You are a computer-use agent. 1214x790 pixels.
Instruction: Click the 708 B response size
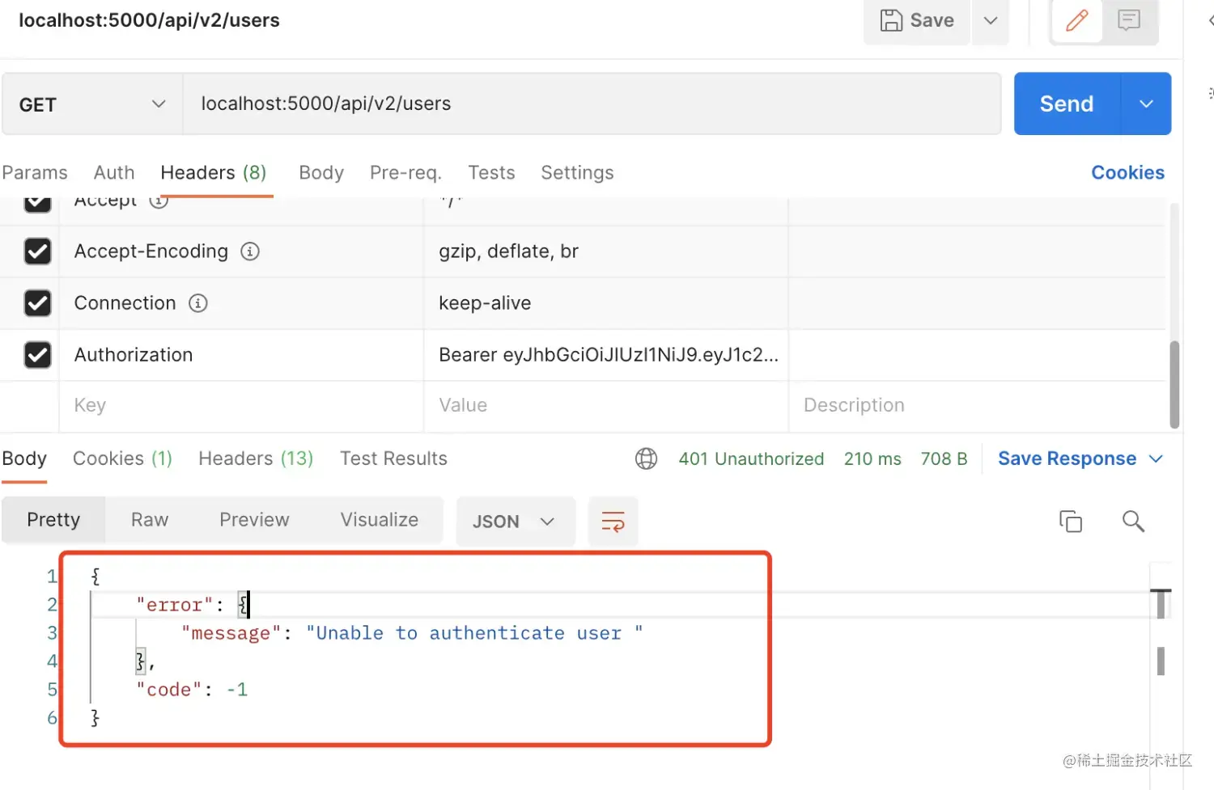tap(944, 459)
